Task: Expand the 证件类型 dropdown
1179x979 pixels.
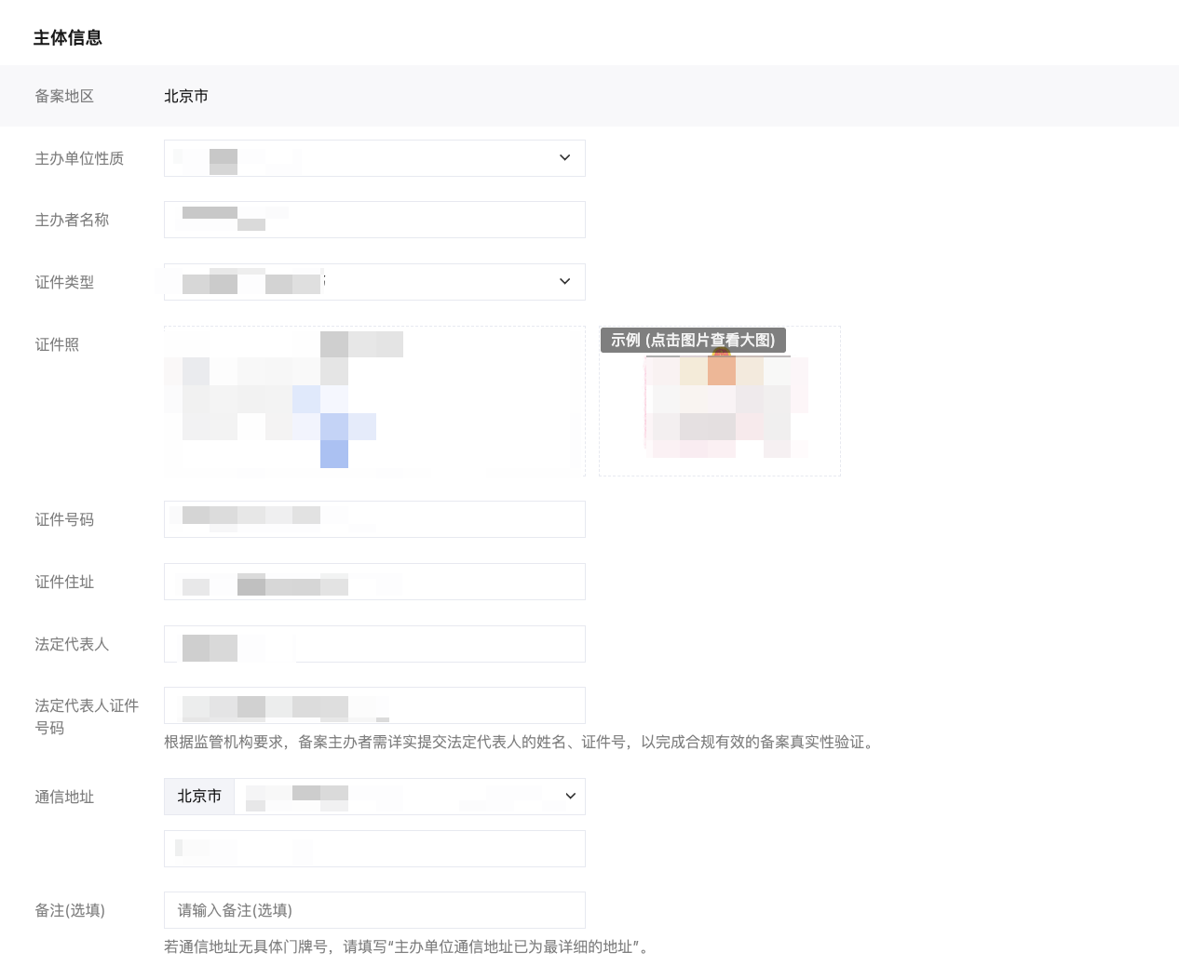Action: [x=374, y=282]
